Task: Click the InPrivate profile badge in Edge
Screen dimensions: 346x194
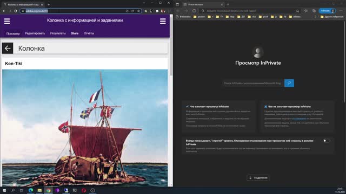Action: [x=327, y=11]
